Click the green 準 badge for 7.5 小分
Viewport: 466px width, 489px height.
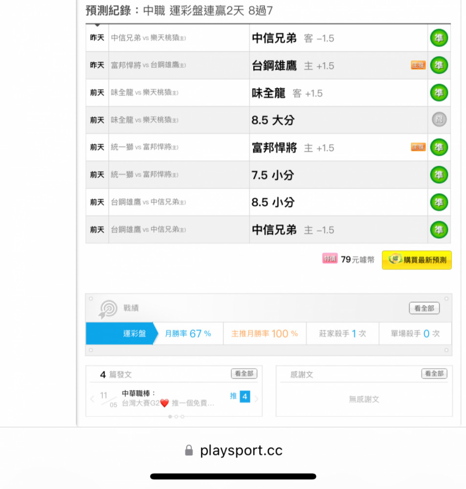click(439, 175)
